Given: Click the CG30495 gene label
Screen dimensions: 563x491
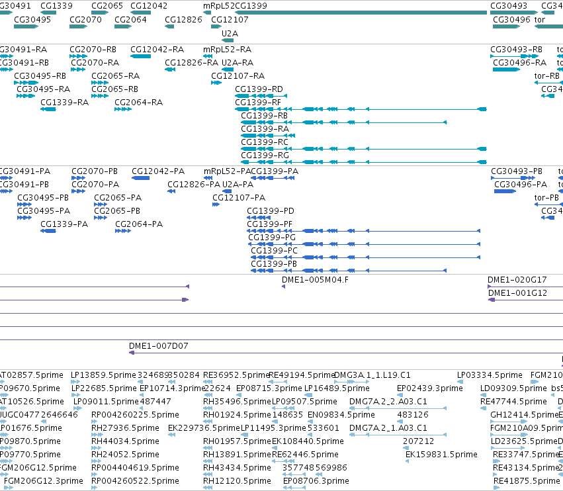Looking at the screenshot, I should point(32,20).
